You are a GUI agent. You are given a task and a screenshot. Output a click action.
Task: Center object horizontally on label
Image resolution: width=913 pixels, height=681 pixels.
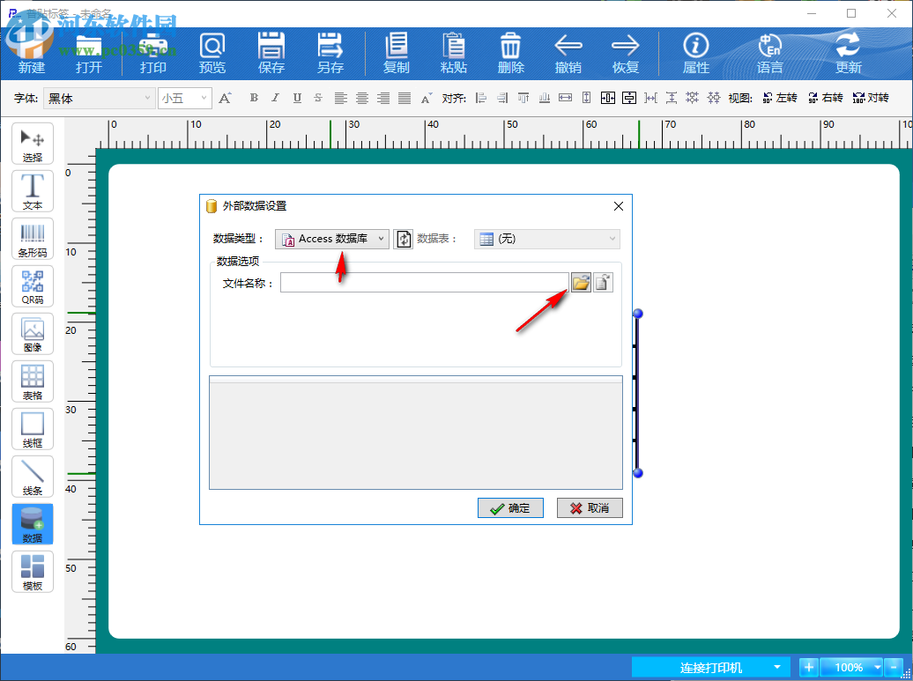tap(608, 98)
